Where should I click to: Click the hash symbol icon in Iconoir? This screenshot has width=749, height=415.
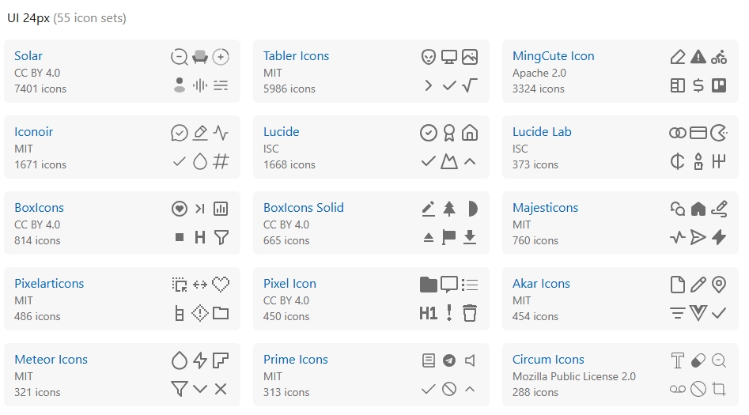point(221,161)
